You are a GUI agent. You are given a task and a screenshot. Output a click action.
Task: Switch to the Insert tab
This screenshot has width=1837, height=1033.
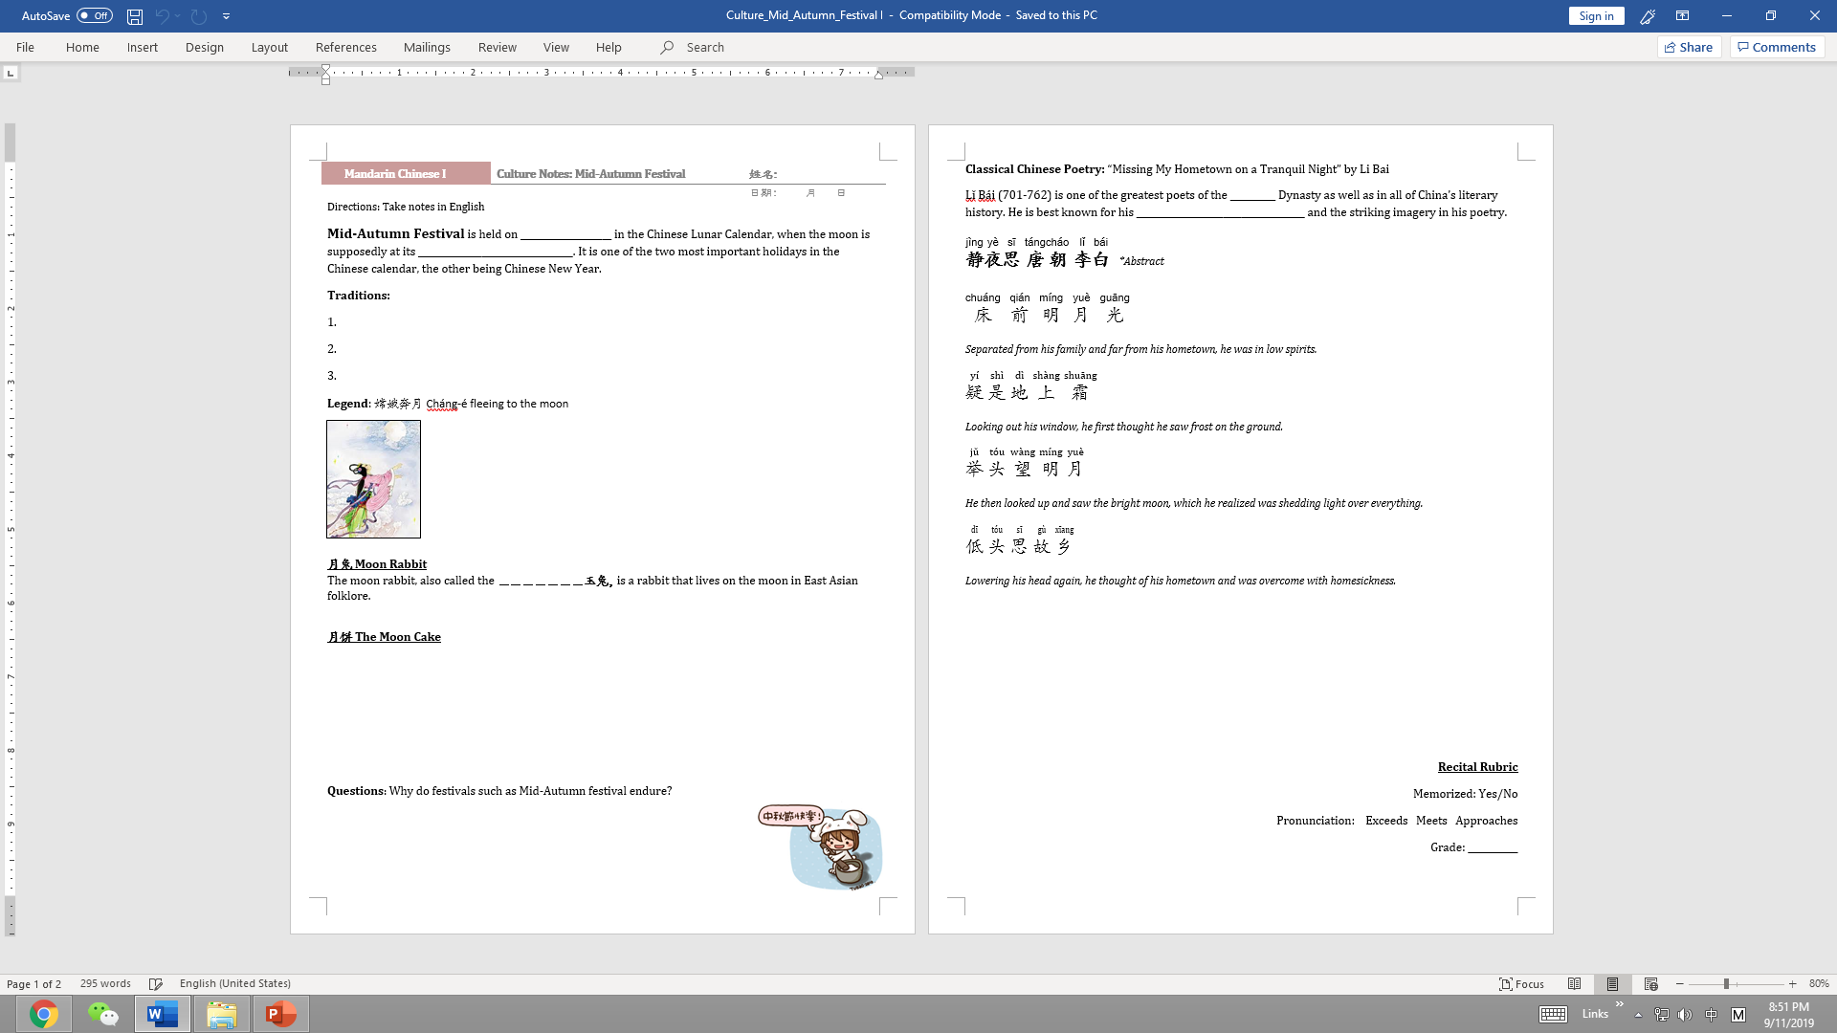coord(143,47)
